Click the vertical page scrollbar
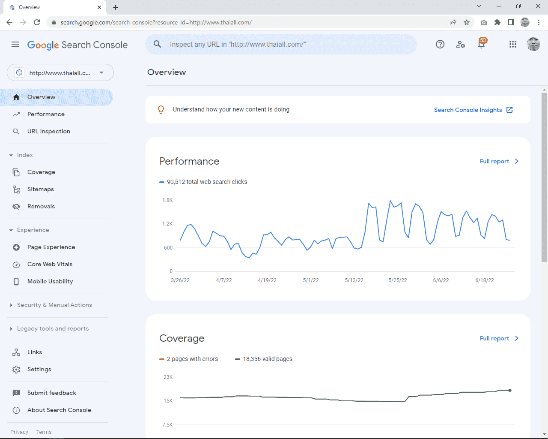 coord(544,177)
